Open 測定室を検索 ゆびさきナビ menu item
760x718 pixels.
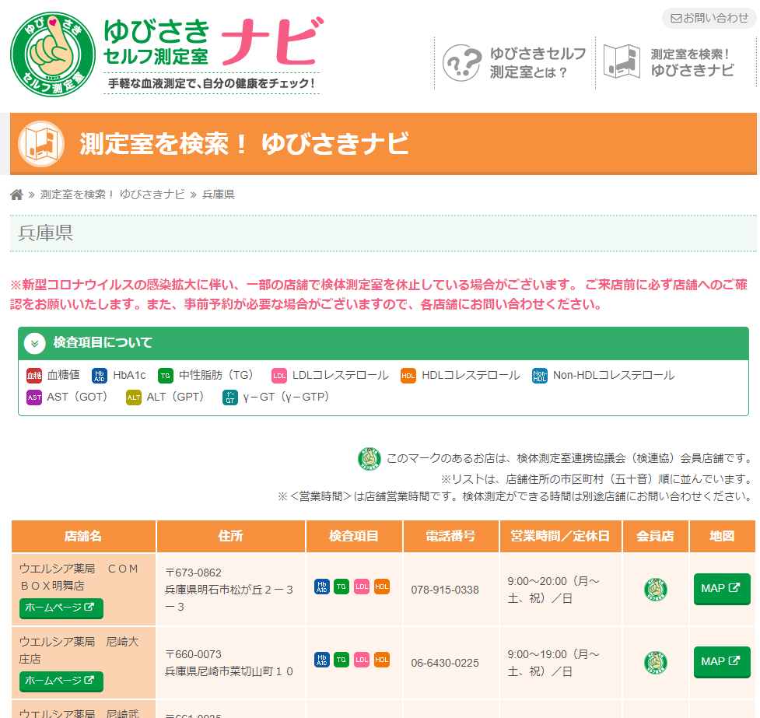pyautogui.click(x=670, y=62)
